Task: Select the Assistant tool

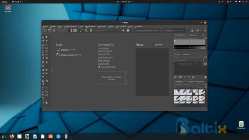Action: [43, 81]
